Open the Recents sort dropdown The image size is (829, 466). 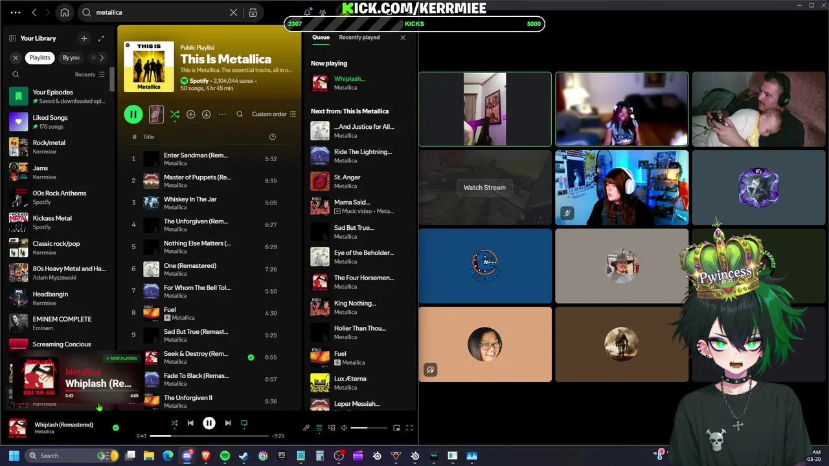89,74
